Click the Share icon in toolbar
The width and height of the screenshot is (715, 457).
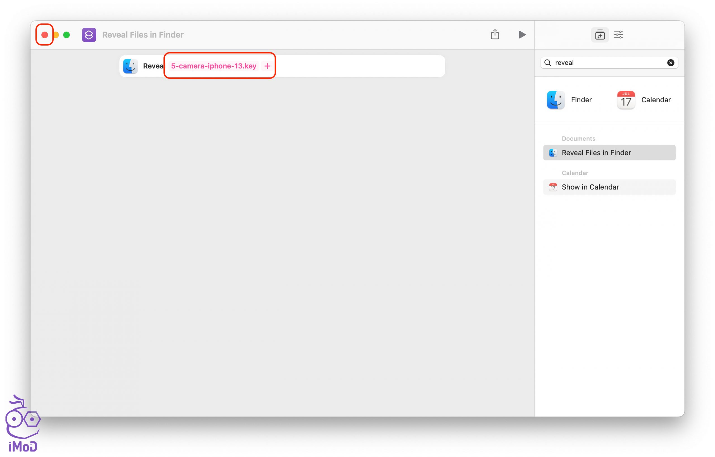[x=495, y=34]
